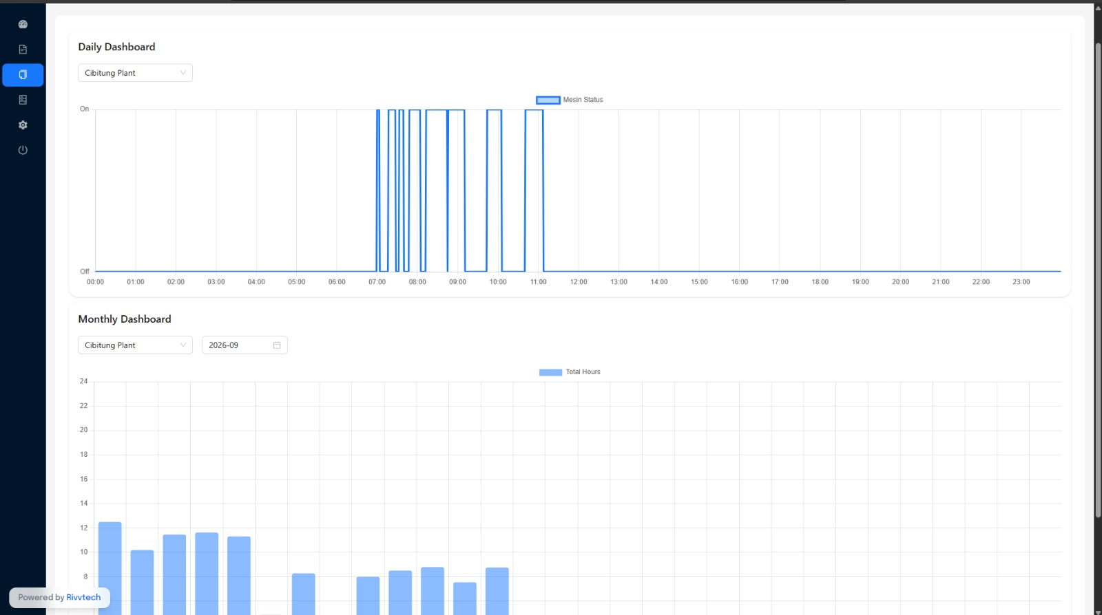This screenshot has height=615, width=1102.
Task: Click the 07:00 label on daily chart
Action: (377, 282)
